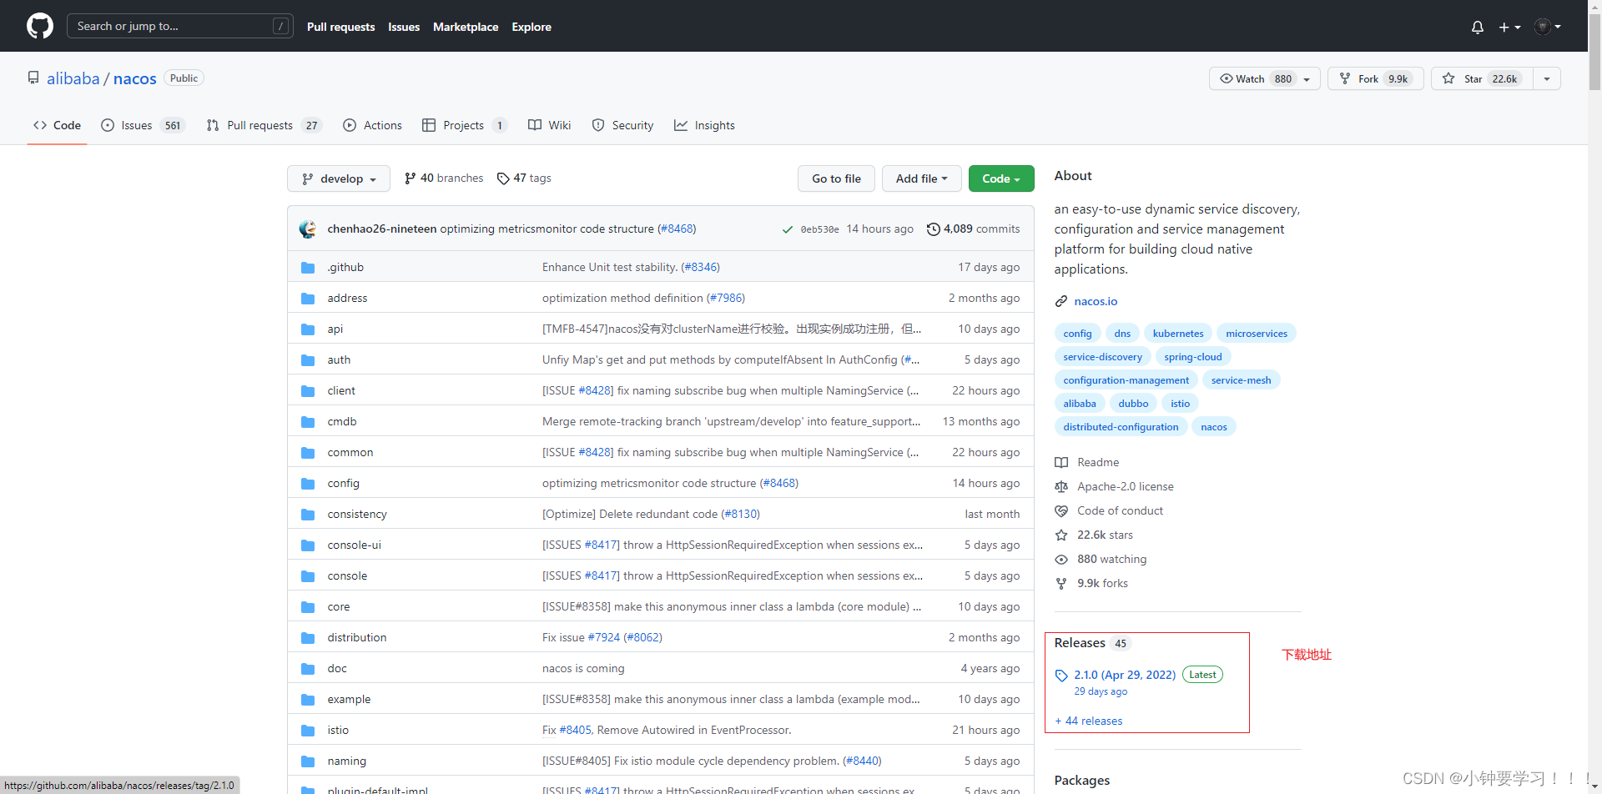Click the Search or jump to field
The width and height of the screenshot is (1602, 794).
tap(179, 26)
